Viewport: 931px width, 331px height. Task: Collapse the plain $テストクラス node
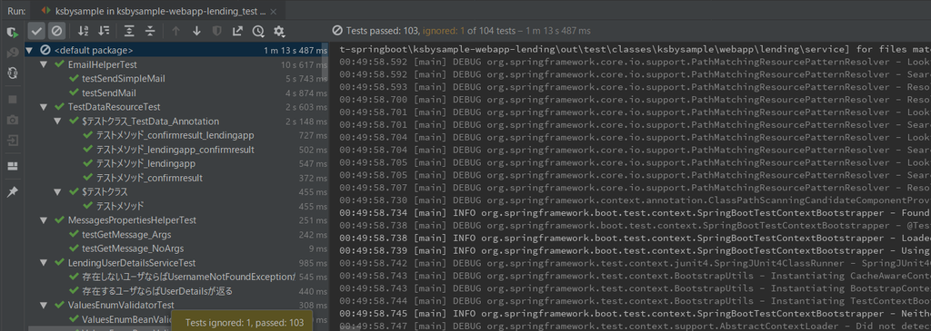57,192
